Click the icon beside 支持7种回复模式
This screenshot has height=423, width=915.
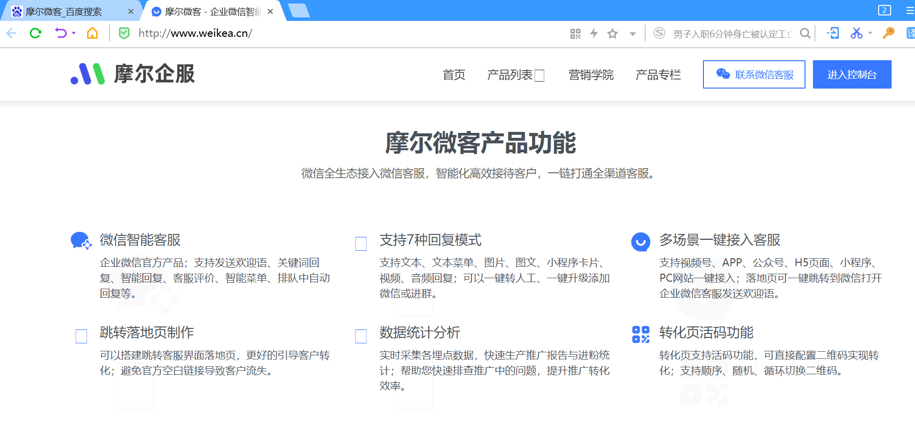point(361,243)
